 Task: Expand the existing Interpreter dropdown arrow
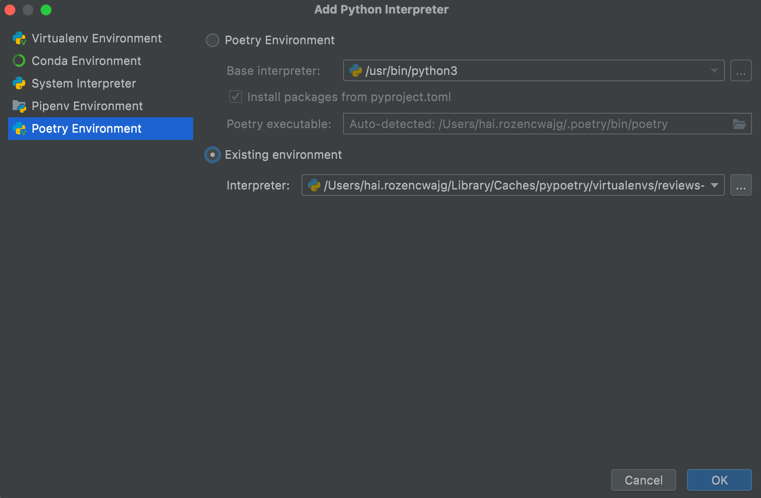coord(714,185)
